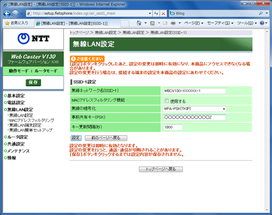
Task: Click the RSS feeds icon
Action: click(152, 23)
